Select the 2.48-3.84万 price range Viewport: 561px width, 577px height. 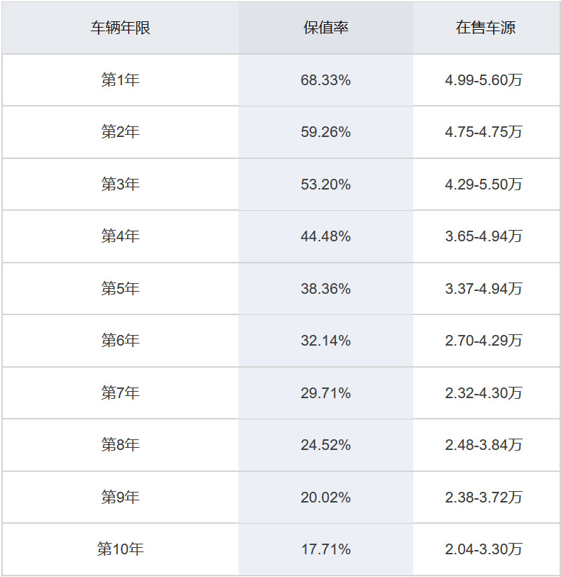484,445
